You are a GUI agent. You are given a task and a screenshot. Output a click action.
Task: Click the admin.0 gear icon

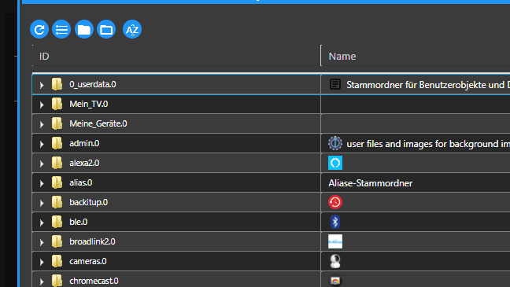coord(335,143)
